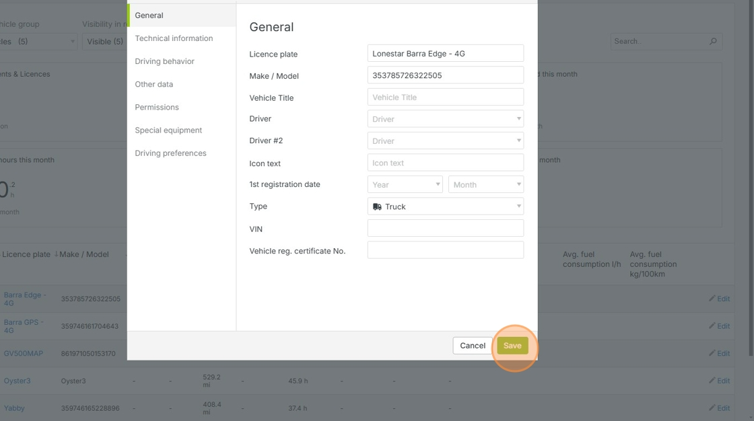Open the General settings tab
The image size is (754, 421).
181,15
